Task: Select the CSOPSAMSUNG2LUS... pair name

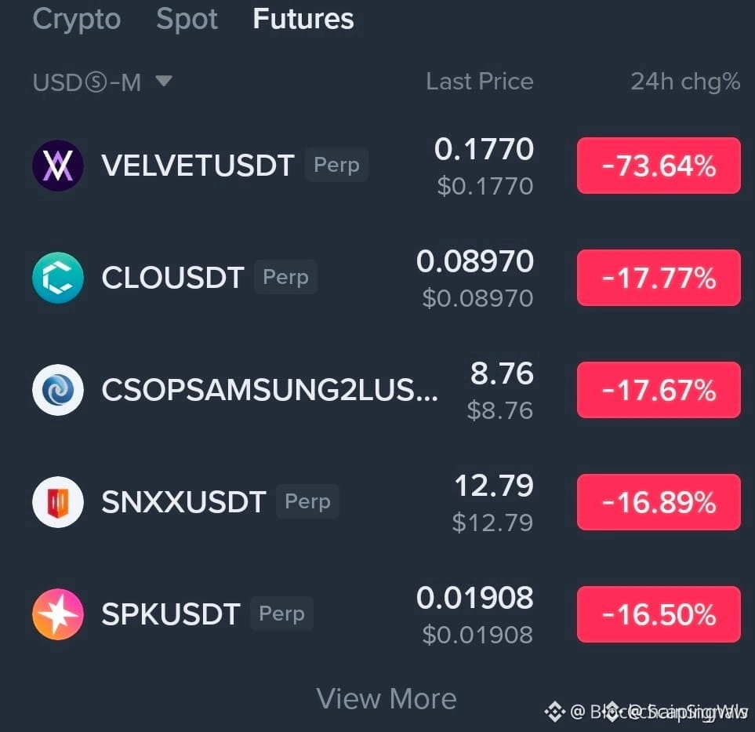Action: click(270, 389)
